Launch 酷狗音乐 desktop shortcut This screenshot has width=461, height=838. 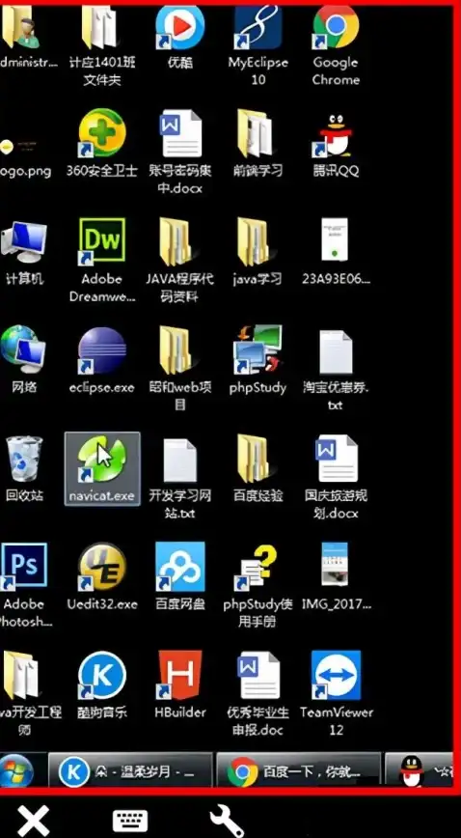(x=102, y=676)
